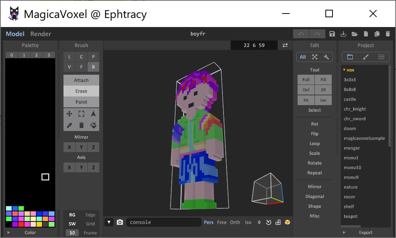
Task: Type in the console input field
Action: 163,222
